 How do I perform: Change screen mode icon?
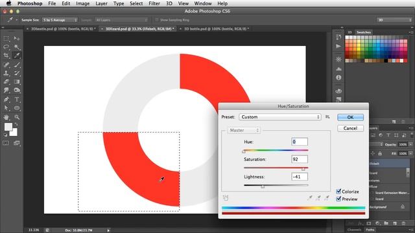click(17, 143)
